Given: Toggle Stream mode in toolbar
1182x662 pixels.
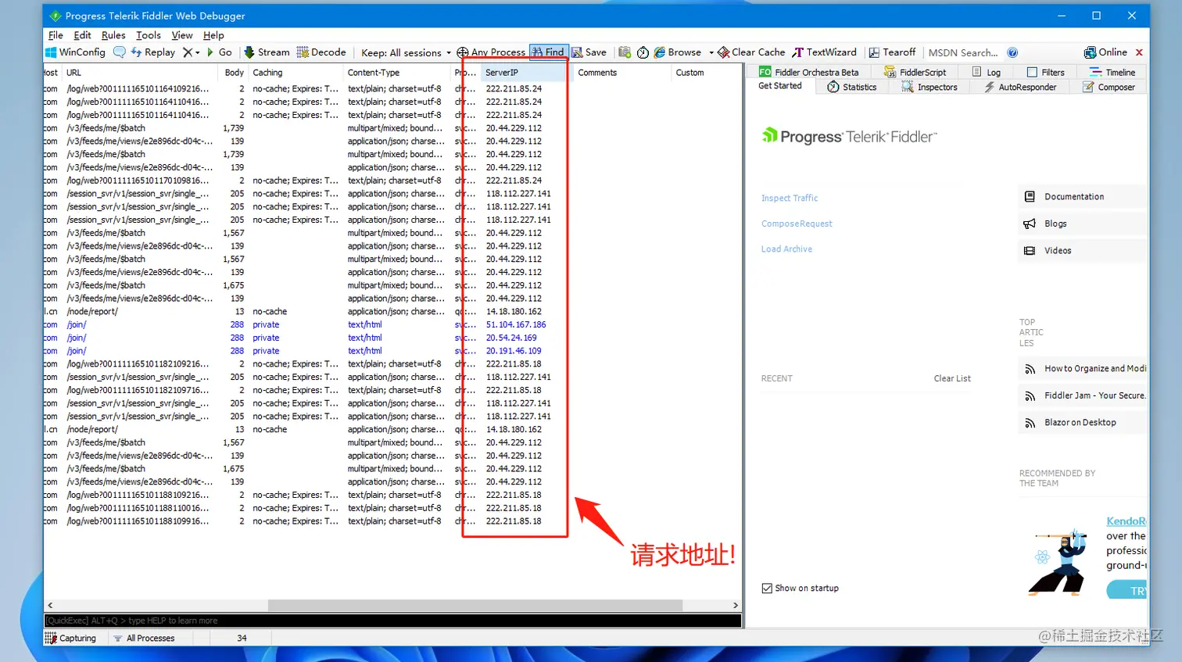Looking at the screenshot, I should [267, 52].
